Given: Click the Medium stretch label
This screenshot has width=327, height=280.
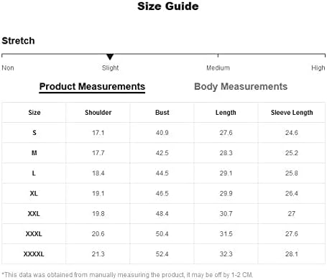Looking at the screenshot, I should pos(218,68).
